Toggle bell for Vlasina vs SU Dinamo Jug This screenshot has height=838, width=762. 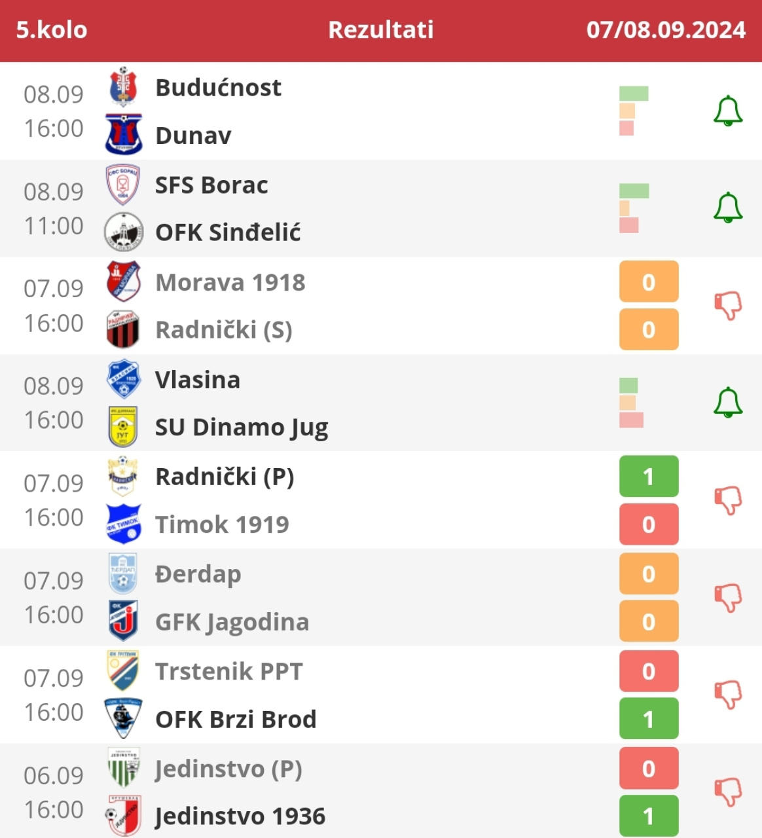point(727,403)
